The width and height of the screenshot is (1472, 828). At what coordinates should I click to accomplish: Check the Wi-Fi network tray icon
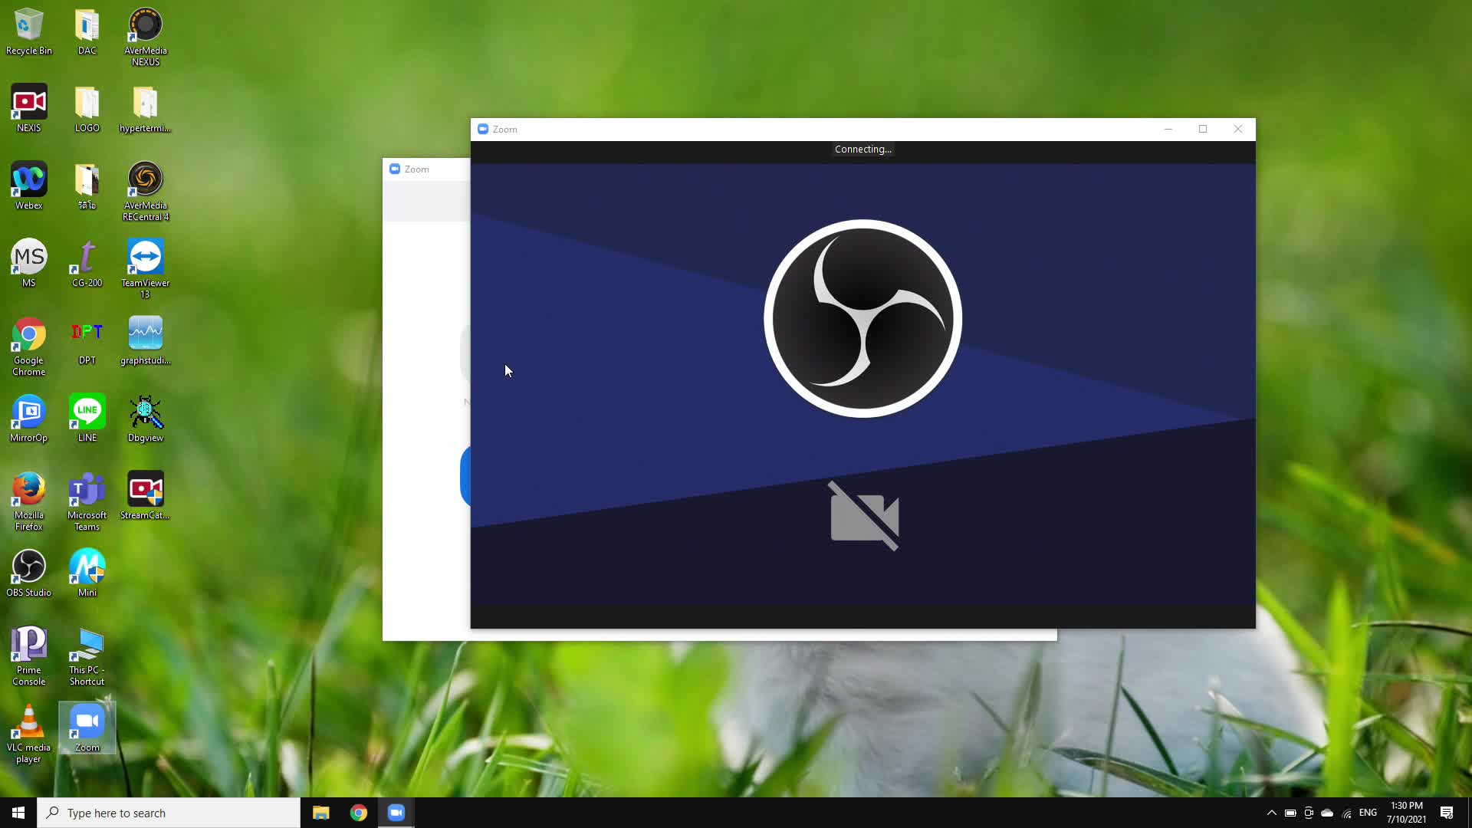(1347, 813)
